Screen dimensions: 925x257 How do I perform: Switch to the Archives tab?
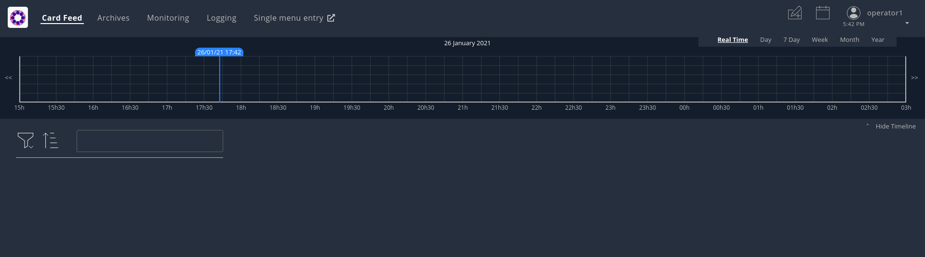[113, 18]
